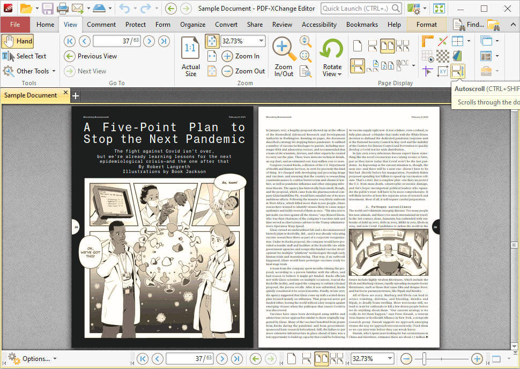The image size is (520, 369).
Task: Switch ribbon layout to single page
Action: point(358,46)
